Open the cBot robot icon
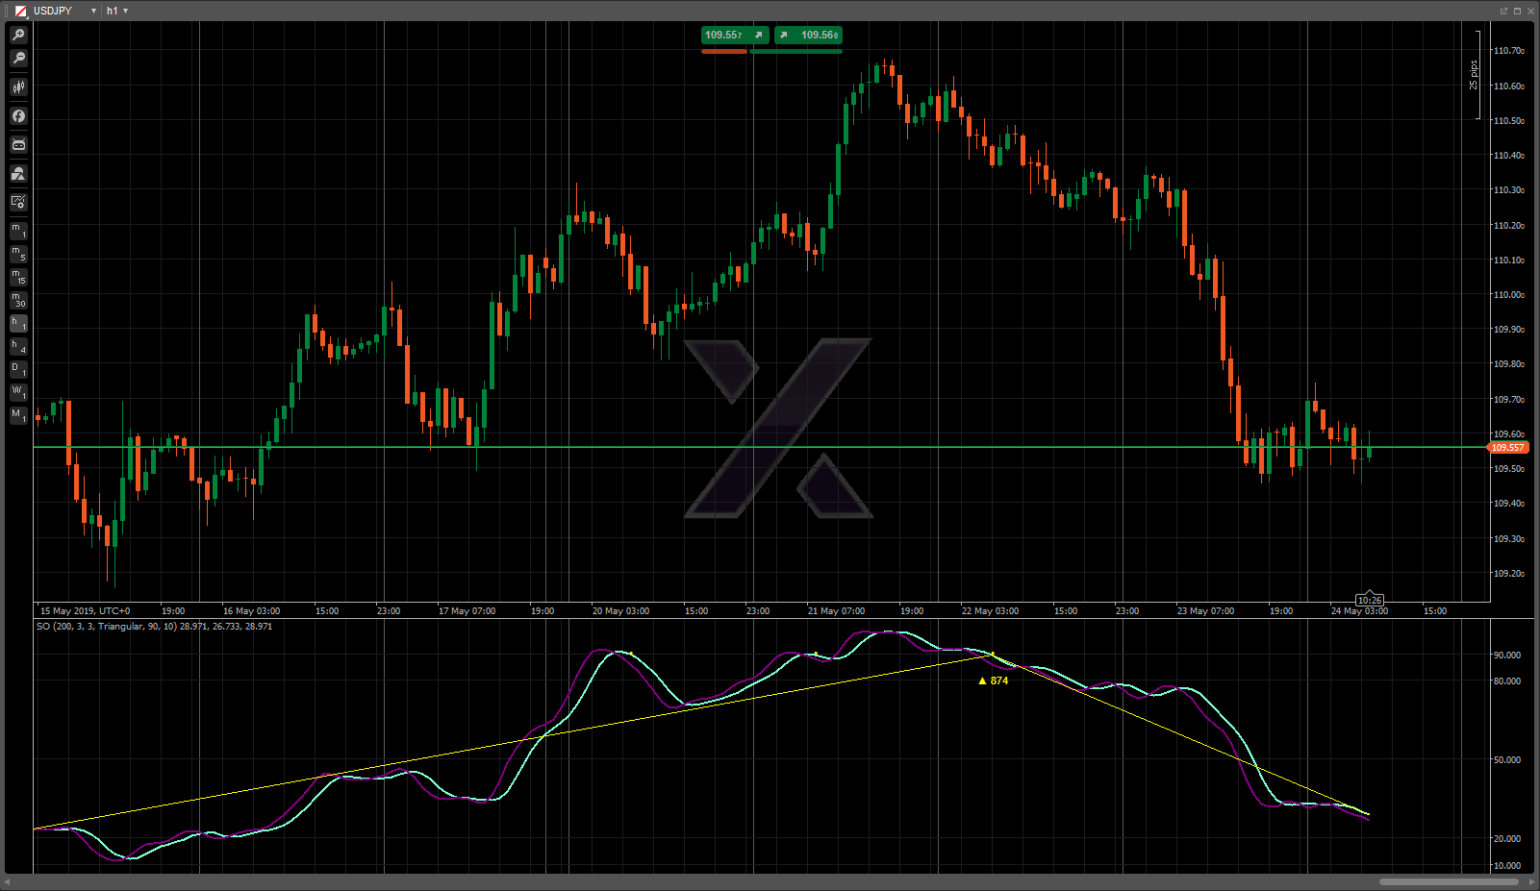This screenshot has width=1540, height=891. coord(18,145)
